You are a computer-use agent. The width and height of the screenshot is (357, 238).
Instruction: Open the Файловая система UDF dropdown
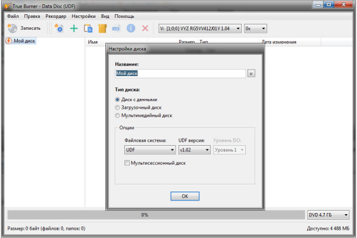[x=150, y=150]
